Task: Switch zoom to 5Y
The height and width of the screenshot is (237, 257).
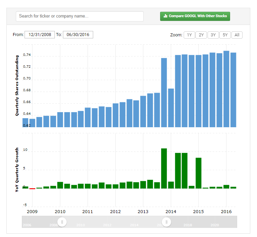Action: (x=225, y=35)
